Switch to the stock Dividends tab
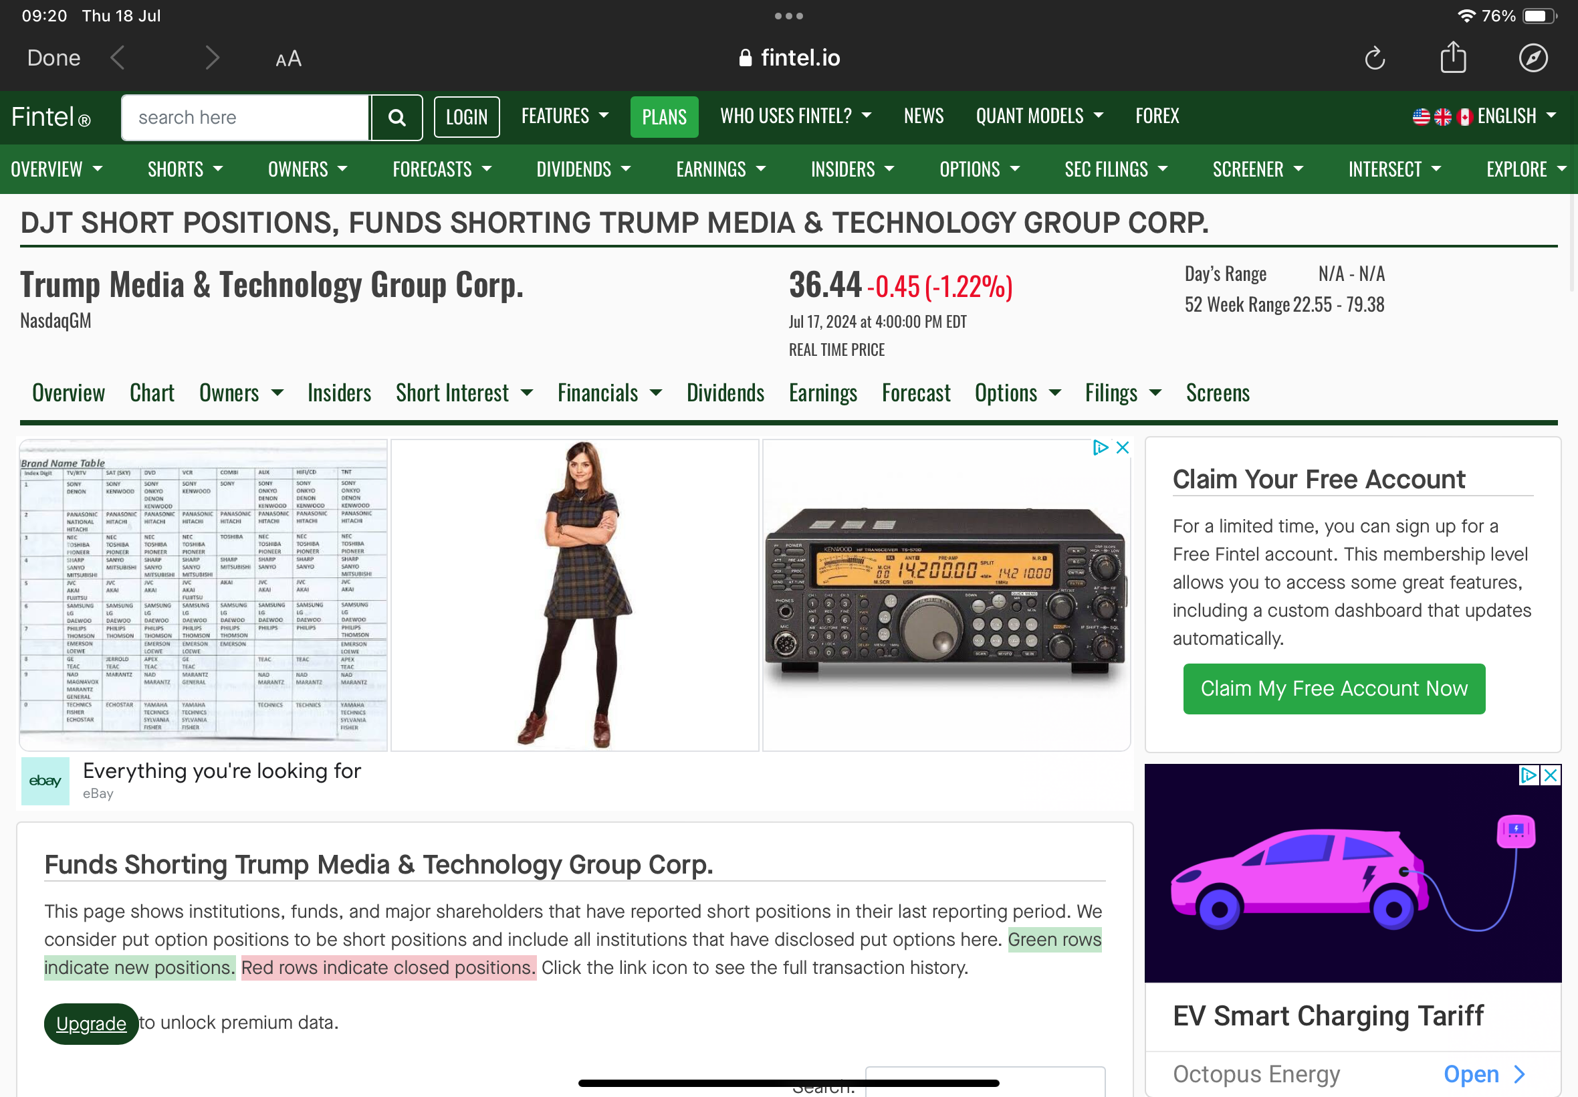Viewport: 1578px width, 1097px height. point(725,393)
